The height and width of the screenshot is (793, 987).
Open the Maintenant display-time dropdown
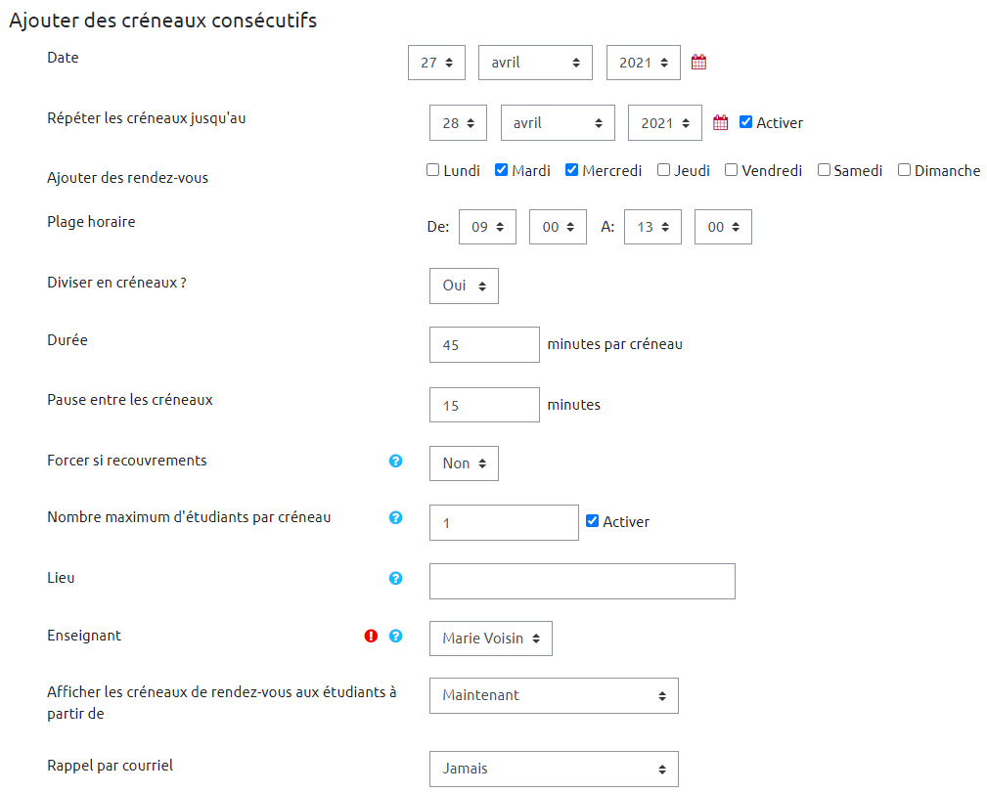tap(553, 695)
